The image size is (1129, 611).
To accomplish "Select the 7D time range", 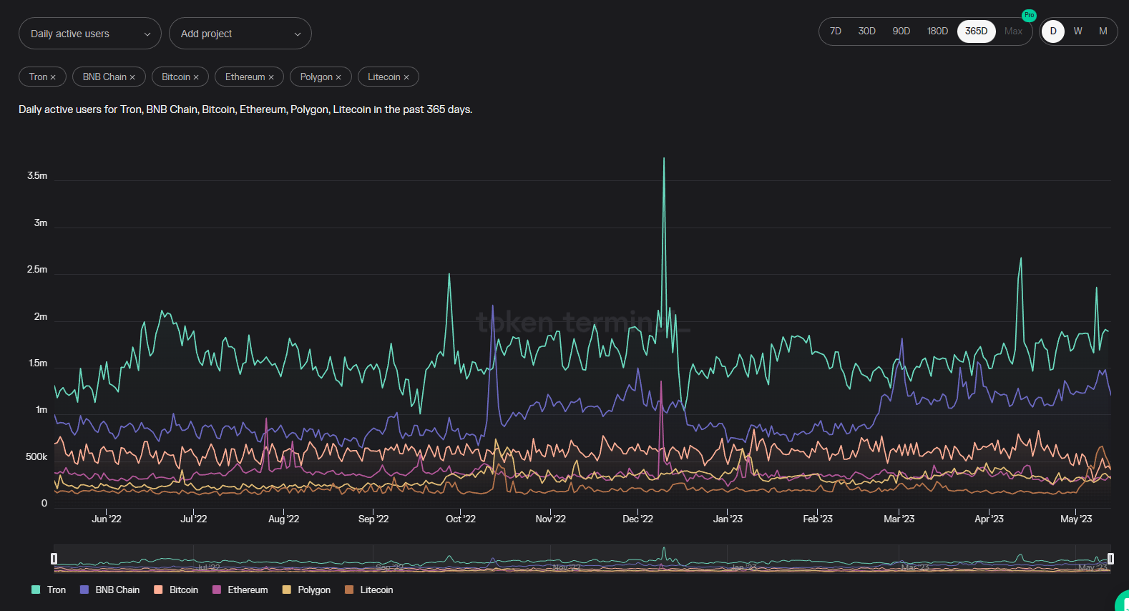I will point(836,31).
